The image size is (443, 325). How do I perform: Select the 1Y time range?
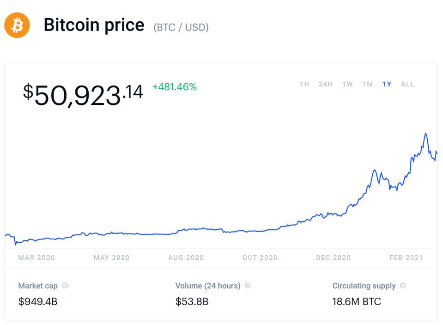pos(387,84)
